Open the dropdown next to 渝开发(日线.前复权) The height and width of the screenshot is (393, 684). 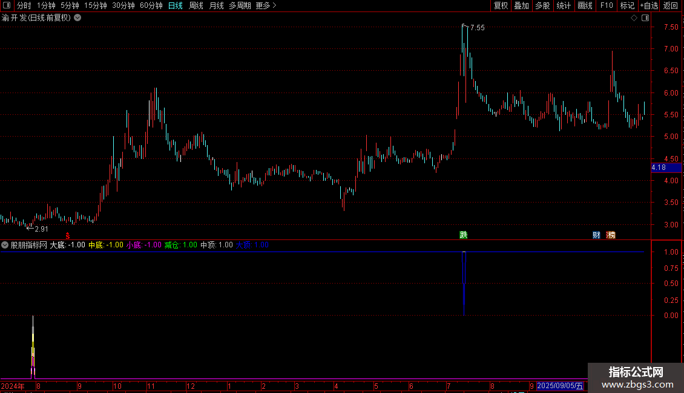coord(77,18)
